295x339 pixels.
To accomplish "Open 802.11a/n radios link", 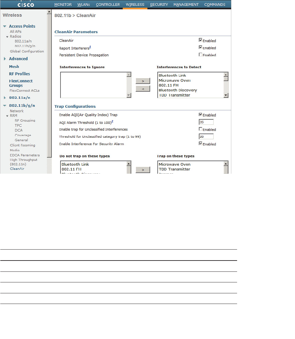I will pos(23,41).
